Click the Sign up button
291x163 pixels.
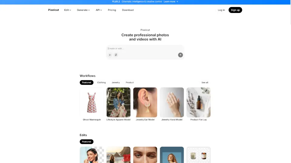click(235, 10)
